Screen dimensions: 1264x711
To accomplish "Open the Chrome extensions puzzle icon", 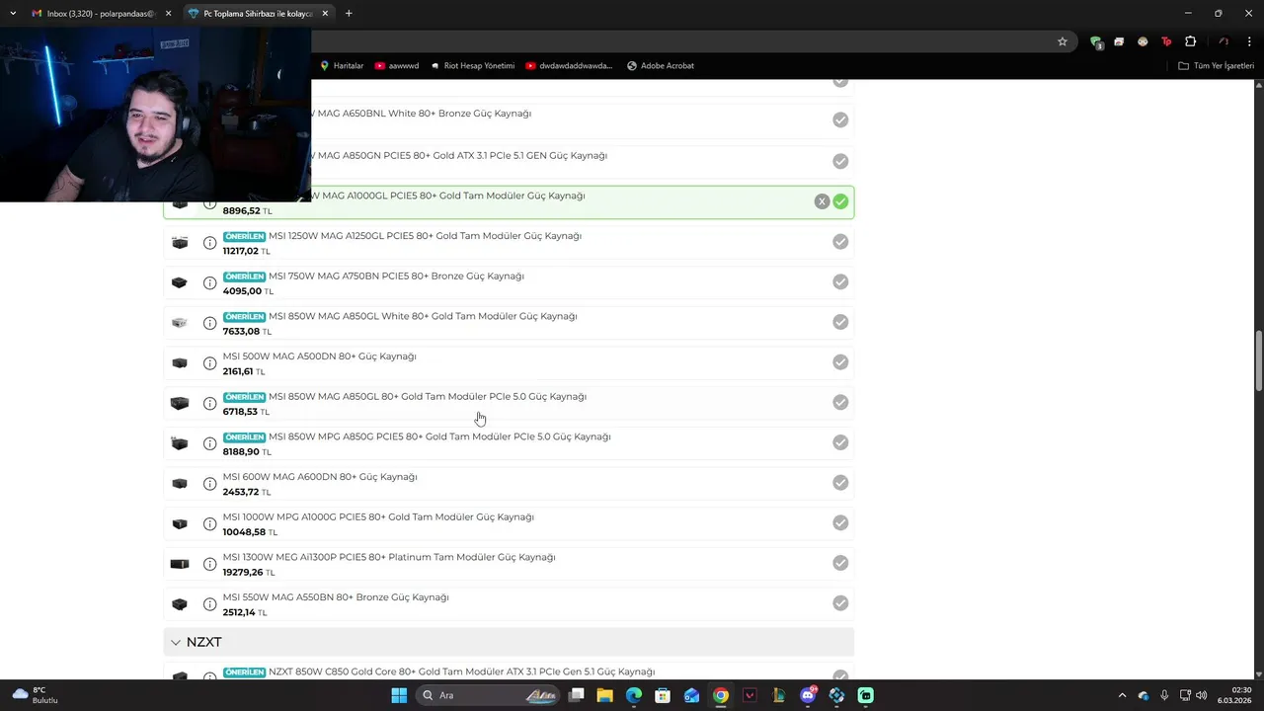I will coord(1190,41).
